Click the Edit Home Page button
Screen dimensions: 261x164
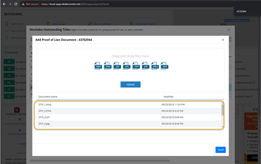pos(237,21)
